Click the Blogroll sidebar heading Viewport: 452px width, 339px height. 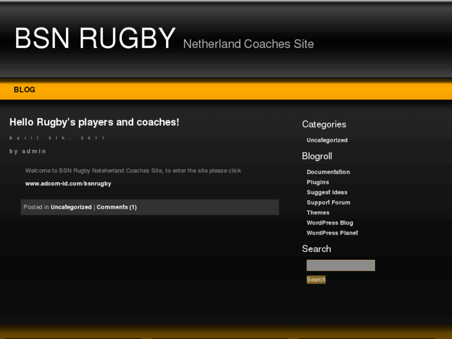317,156
